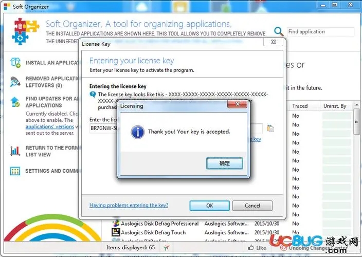Focus the Find application search box

pyautogui.click(x=320, y=32)
